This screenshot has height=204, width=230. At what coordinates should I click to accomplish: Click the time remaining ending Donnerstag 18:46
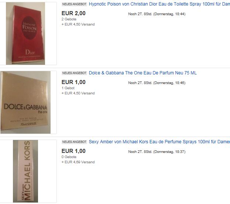(x=157, y=83)
